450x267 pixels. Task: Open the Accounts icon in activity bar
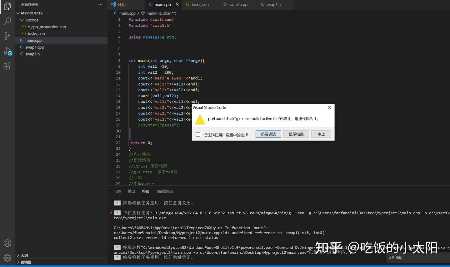click(7, 243)
